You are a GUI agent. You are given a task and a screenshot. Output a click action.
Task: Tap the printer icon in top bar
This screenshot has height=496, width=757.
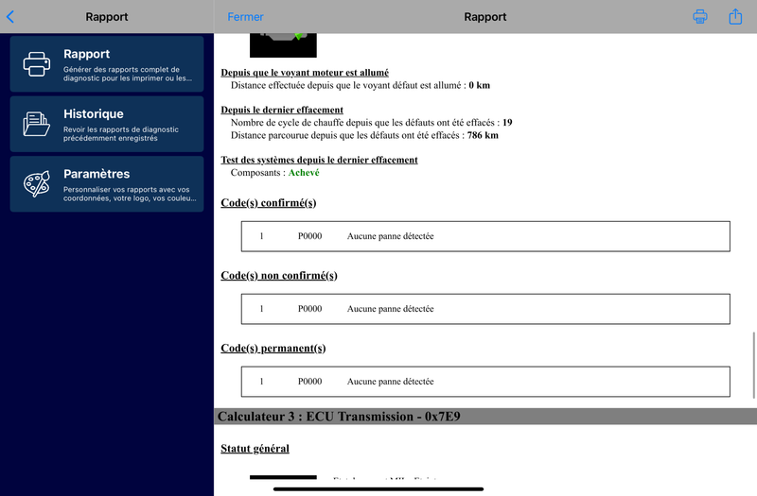[700, 16]
